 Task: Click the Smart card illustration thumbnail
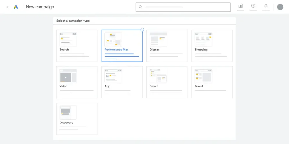click(x=158, y=76)
